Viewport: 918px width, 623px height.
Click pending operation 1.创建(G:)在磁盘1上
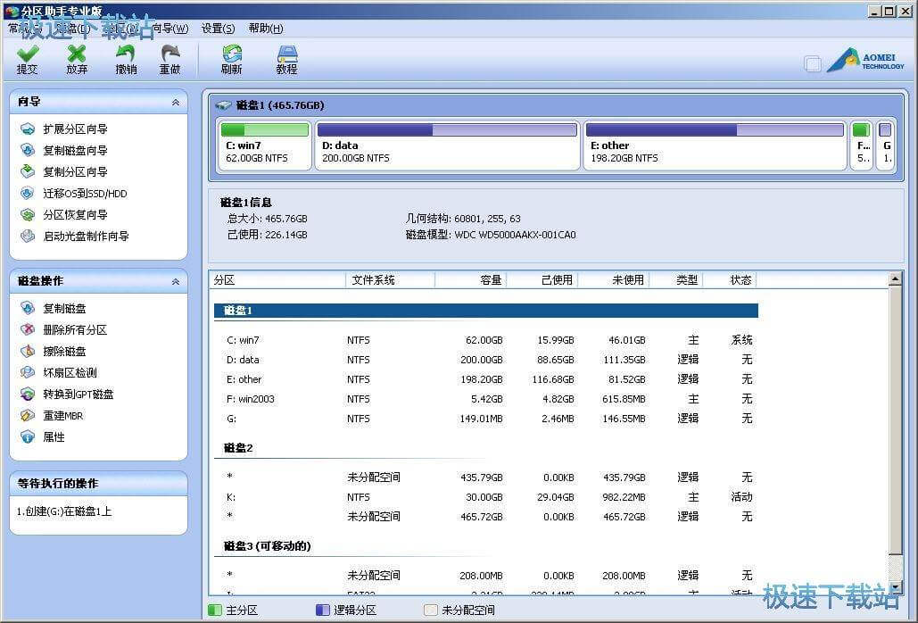click(64, 511)
